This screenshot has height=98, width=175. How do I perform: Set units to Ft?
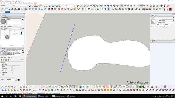coord(138,5)
